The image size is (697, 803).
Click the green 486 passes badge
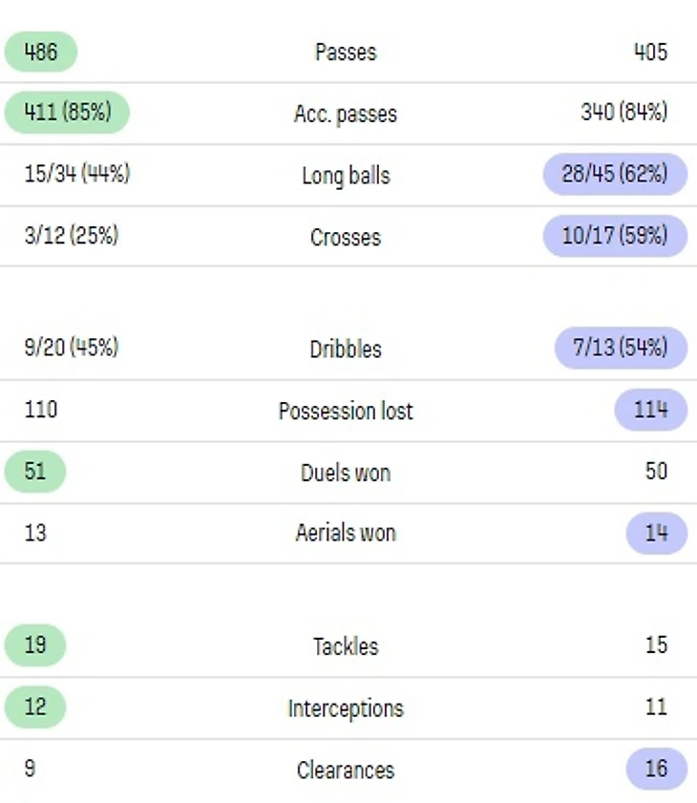(40, 52)
